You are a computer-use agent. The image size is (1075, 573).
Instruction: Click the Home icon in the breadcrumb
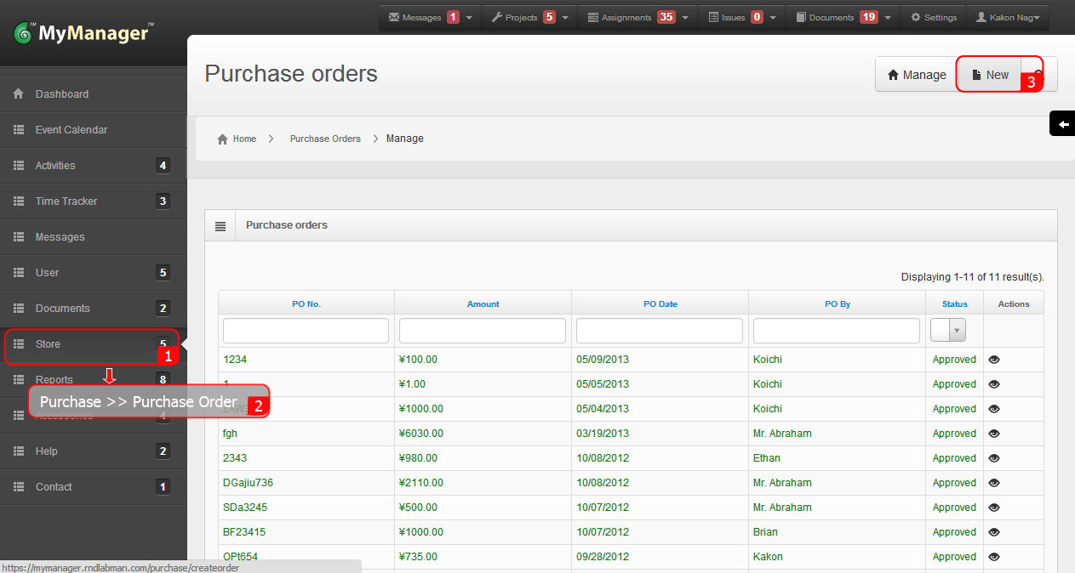click(223, 138)
